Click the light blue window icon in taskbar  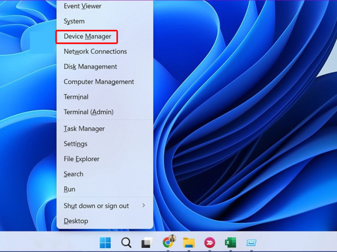pos(251,242)
